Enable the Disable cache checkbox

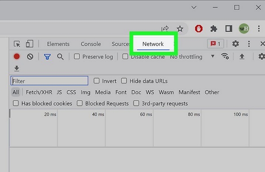125,56
